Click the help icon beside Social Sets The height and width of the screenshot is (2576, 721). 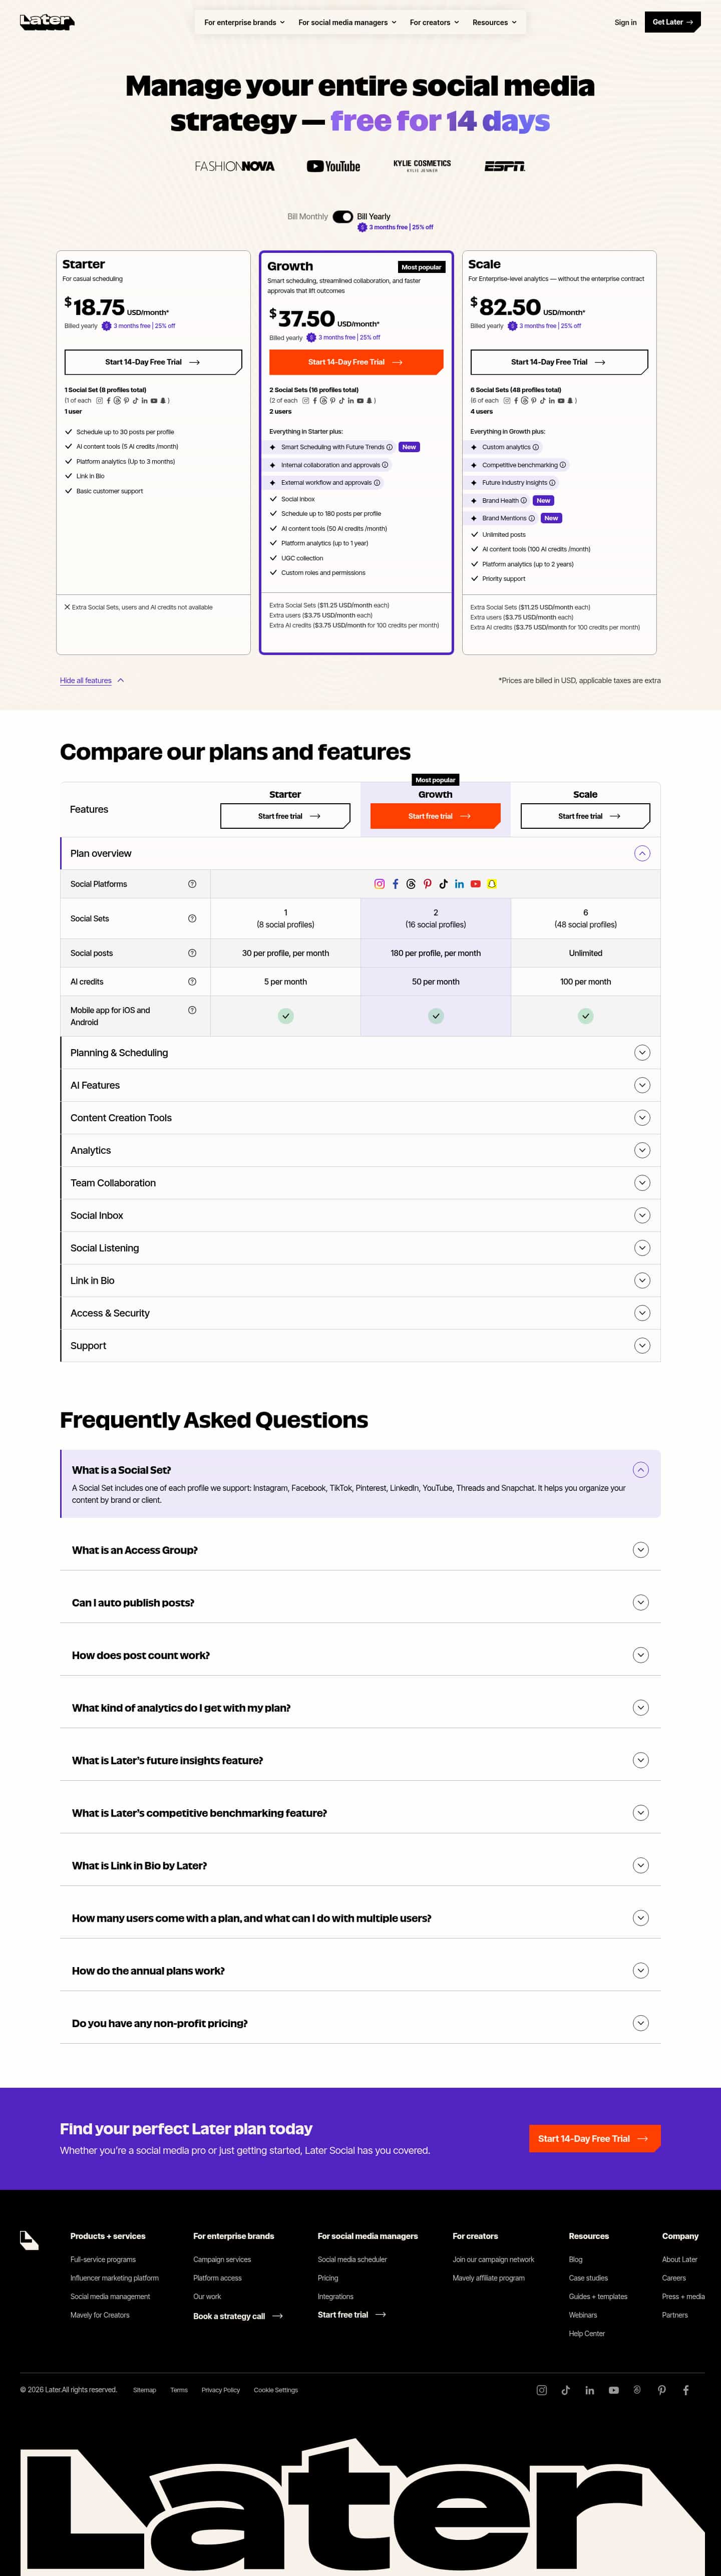(x=192, y=918)
